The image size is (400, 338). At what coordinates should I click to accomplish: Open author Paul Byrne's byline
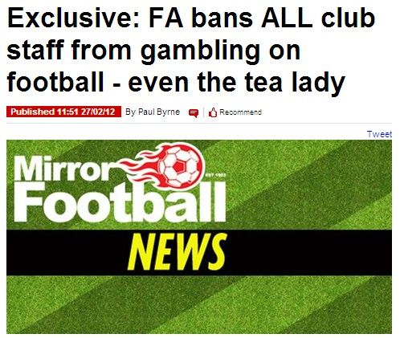[x=153, y=112]
